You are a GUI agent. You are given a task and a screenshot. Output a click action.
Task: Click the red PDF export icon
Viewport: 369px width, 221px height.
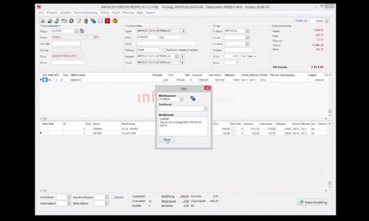[108, 21]
